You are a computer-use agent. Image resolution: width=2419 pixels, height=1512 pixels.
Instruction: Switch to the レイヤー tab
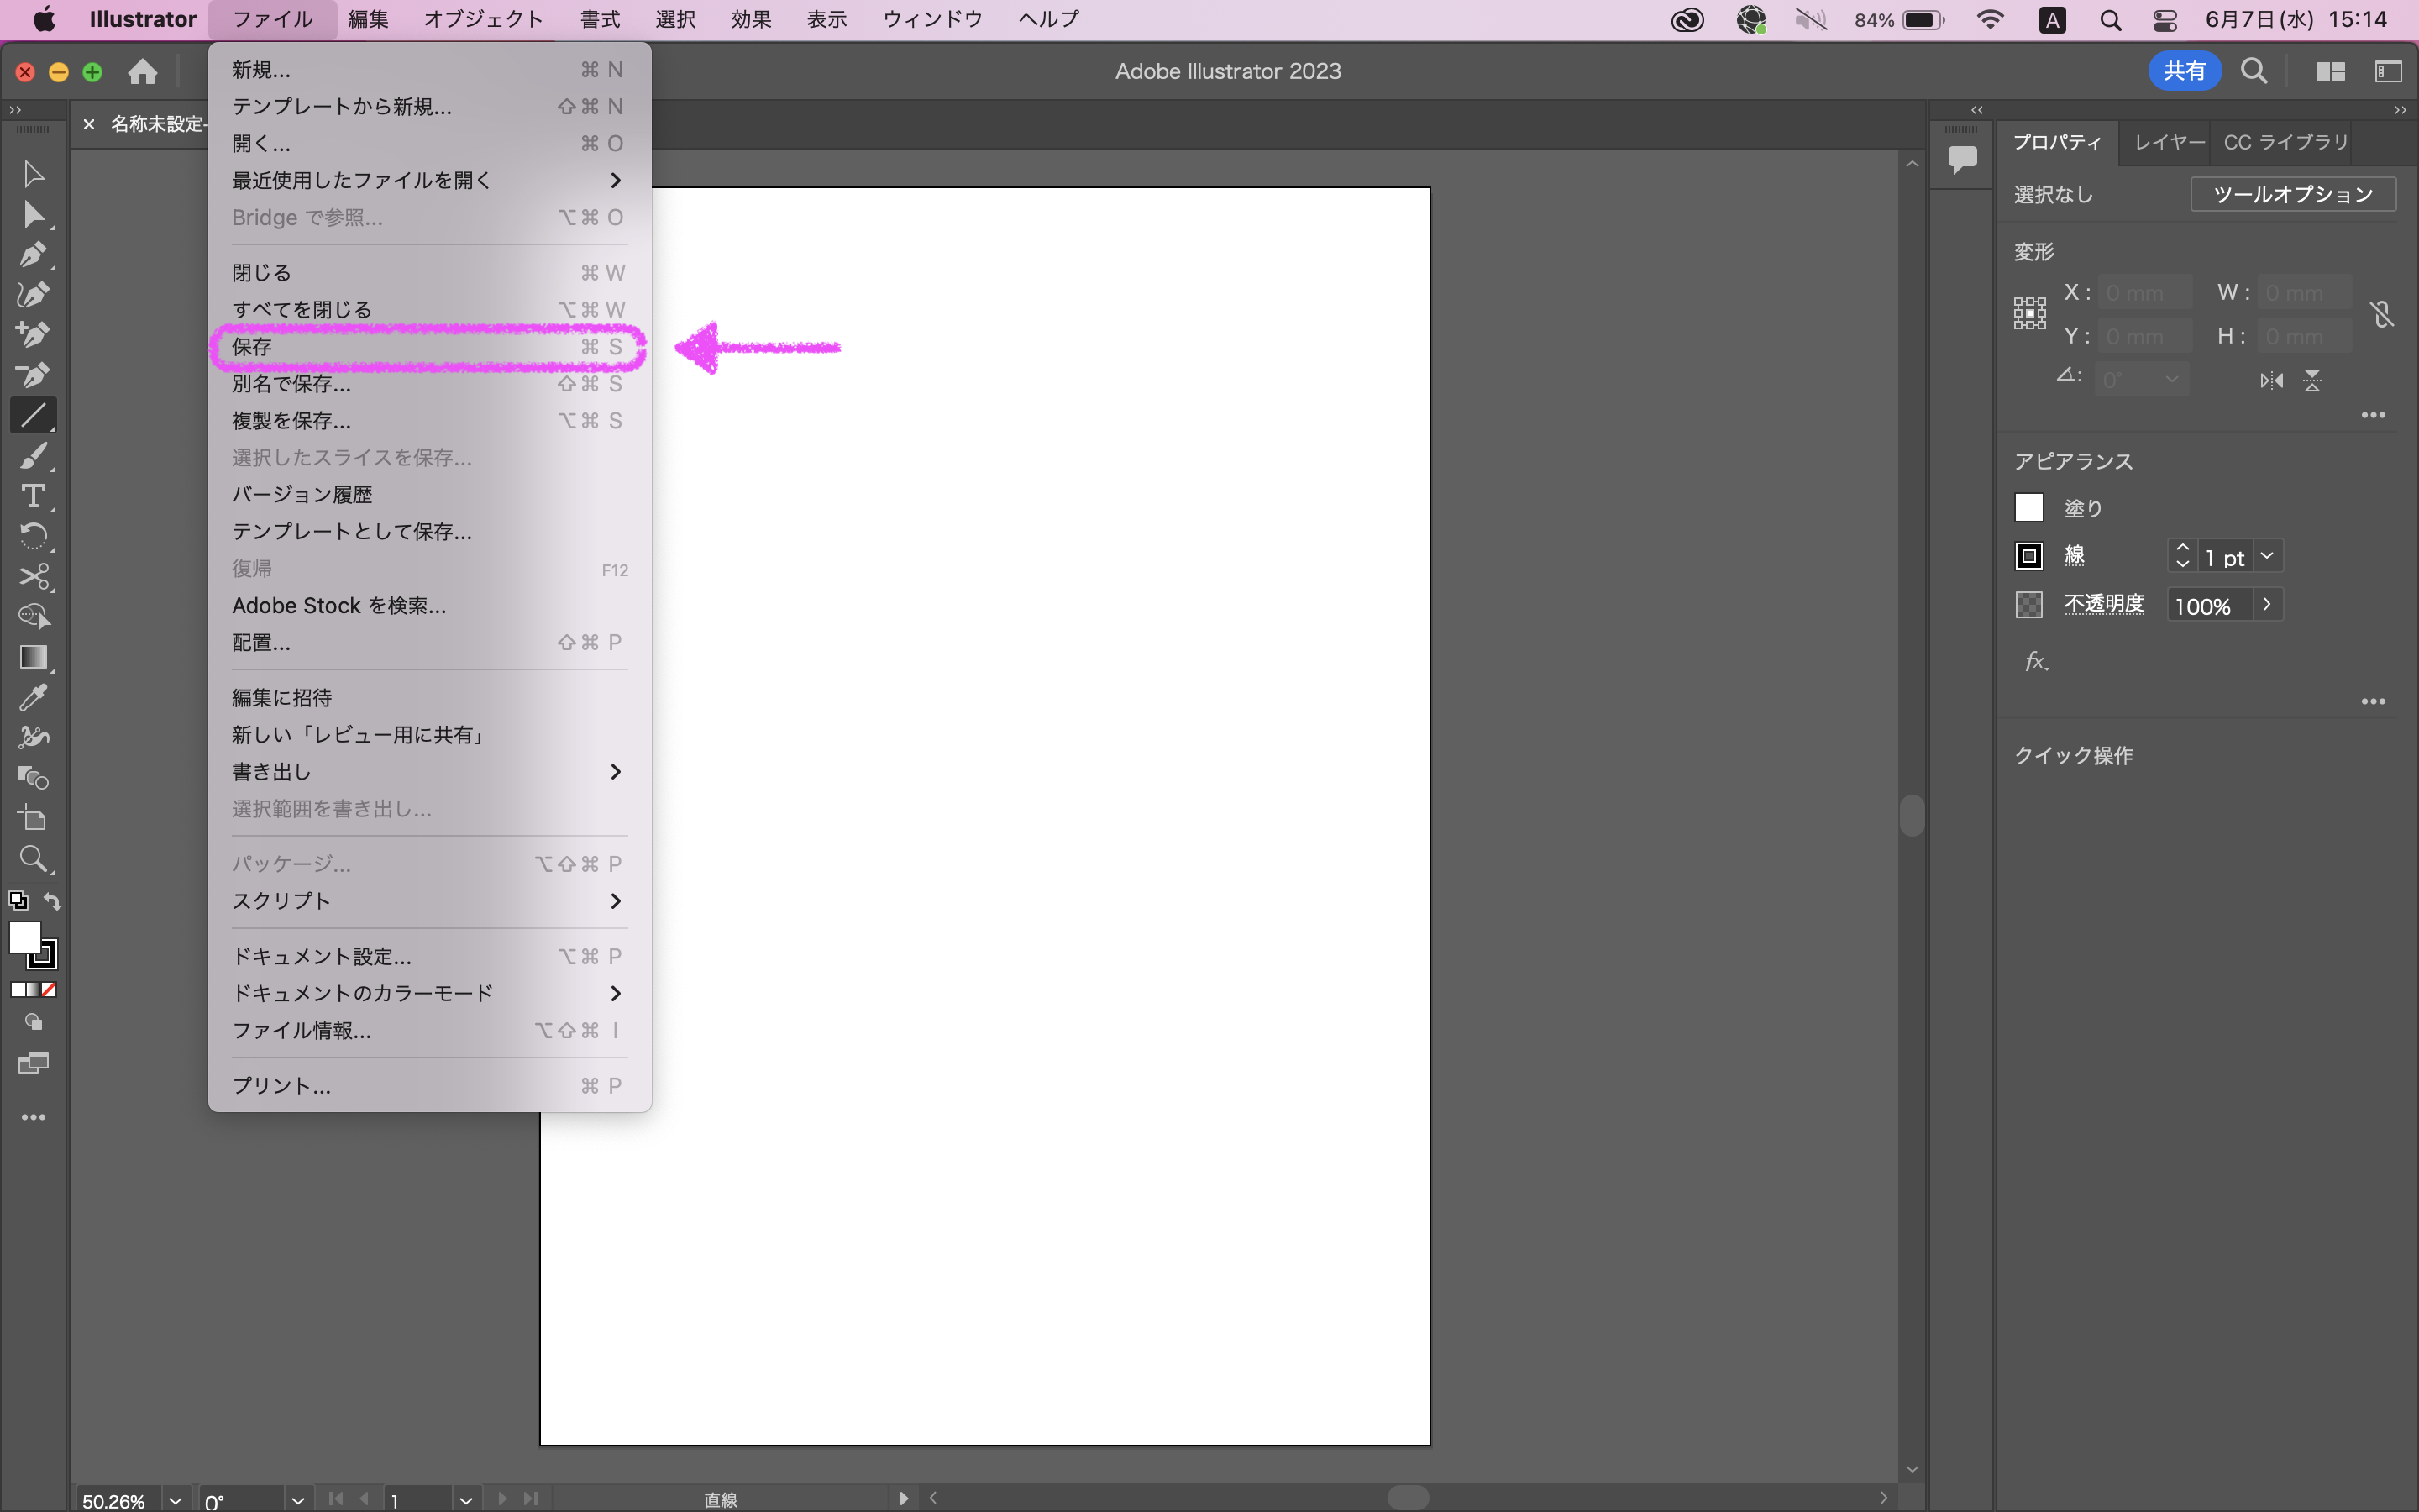pos(2167,142)
